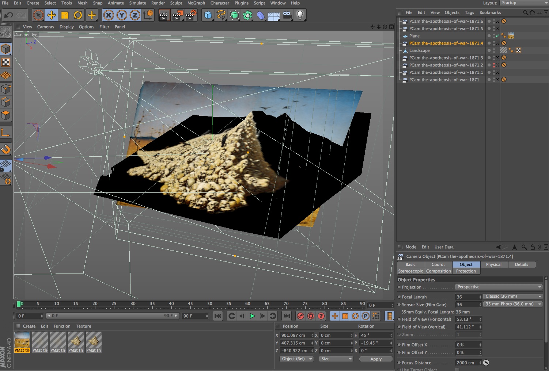
Task: Switch to the Physical tab
Action: click(493, 264)
